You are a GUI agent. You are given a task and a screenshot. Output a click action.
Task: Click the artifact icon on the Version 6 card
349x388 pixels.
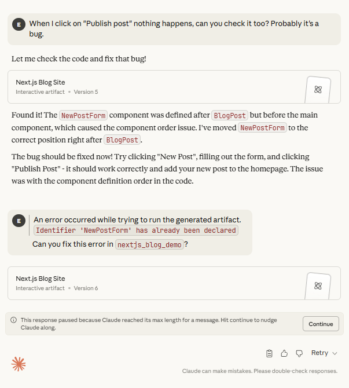tap(318, 285)
